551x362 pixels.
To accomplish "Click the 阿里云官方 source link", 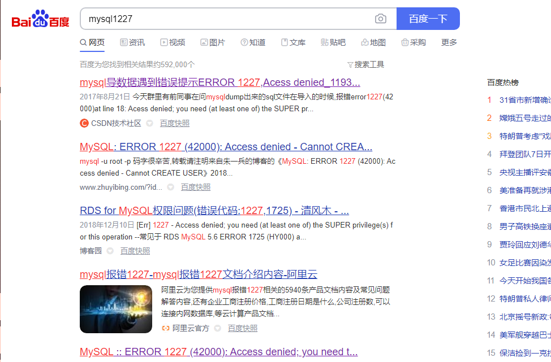I will [191, 328].
